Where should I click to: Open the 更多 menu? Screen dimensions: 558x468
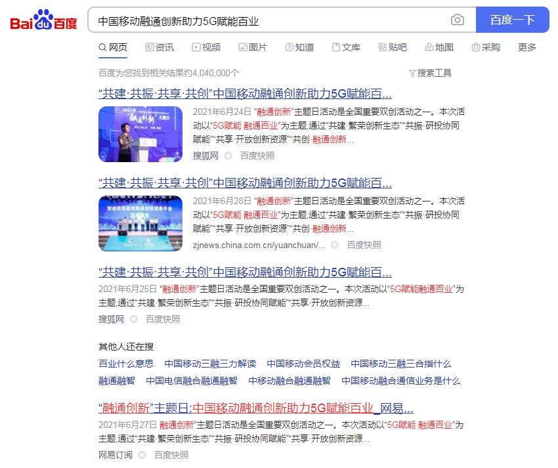tap(527, 47)
